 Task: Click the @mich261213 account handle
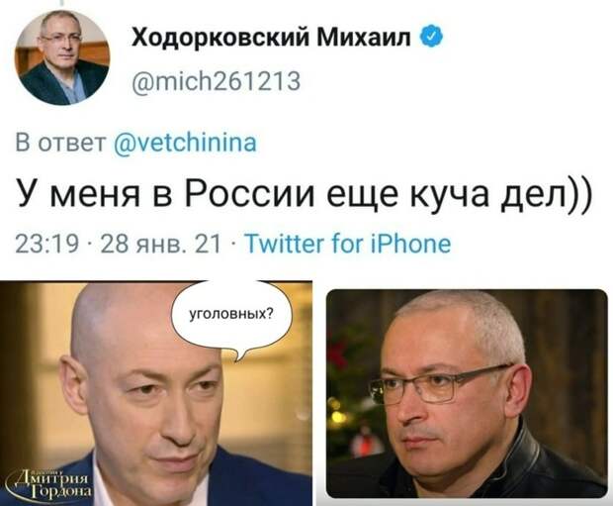pyautogui.click(x=217, y=81)
